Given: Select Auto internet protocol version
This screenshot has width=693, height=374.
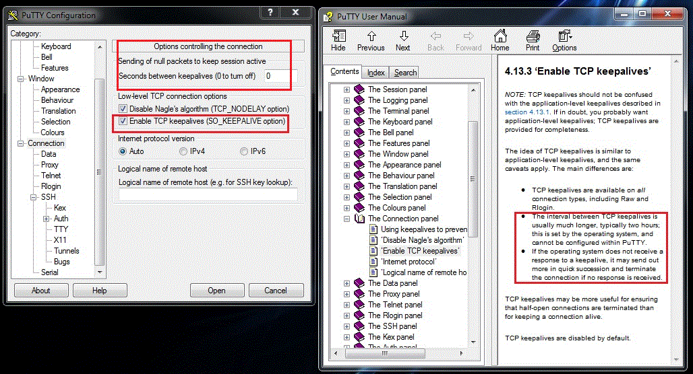Looking at the screenshot, I should click(x=123, y=151).
